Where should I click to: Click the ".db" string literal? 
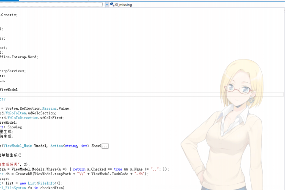coord(140,174)
